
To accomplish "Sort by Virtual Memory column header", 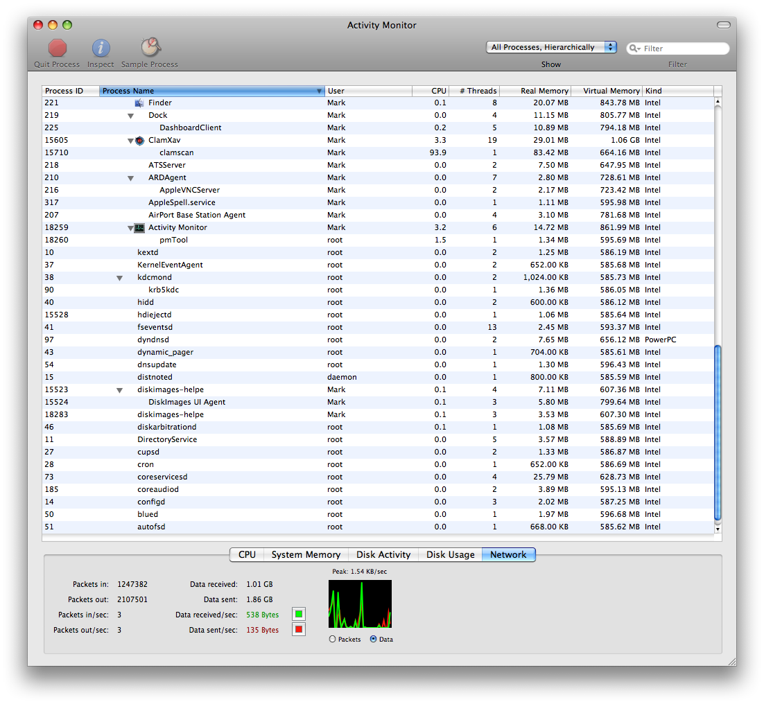I will 607,91.
